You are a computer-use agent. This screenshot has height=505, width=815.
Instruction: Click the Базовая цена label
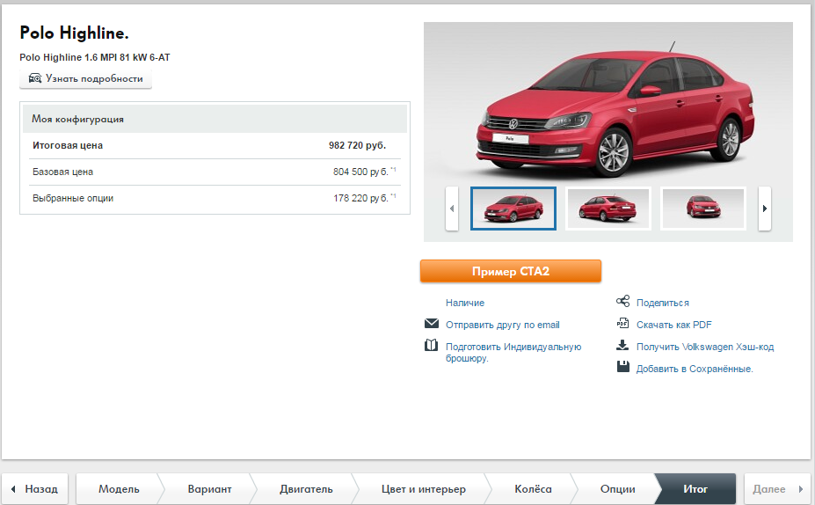tap(63, 172)
